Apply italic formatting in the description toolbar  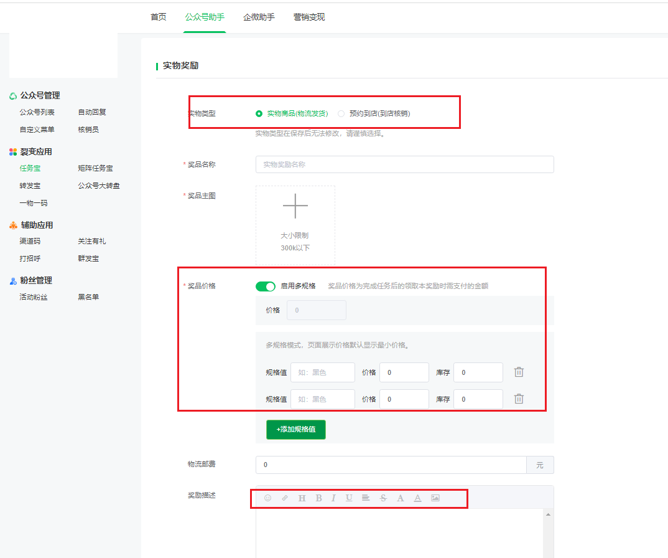coord(334,498)
